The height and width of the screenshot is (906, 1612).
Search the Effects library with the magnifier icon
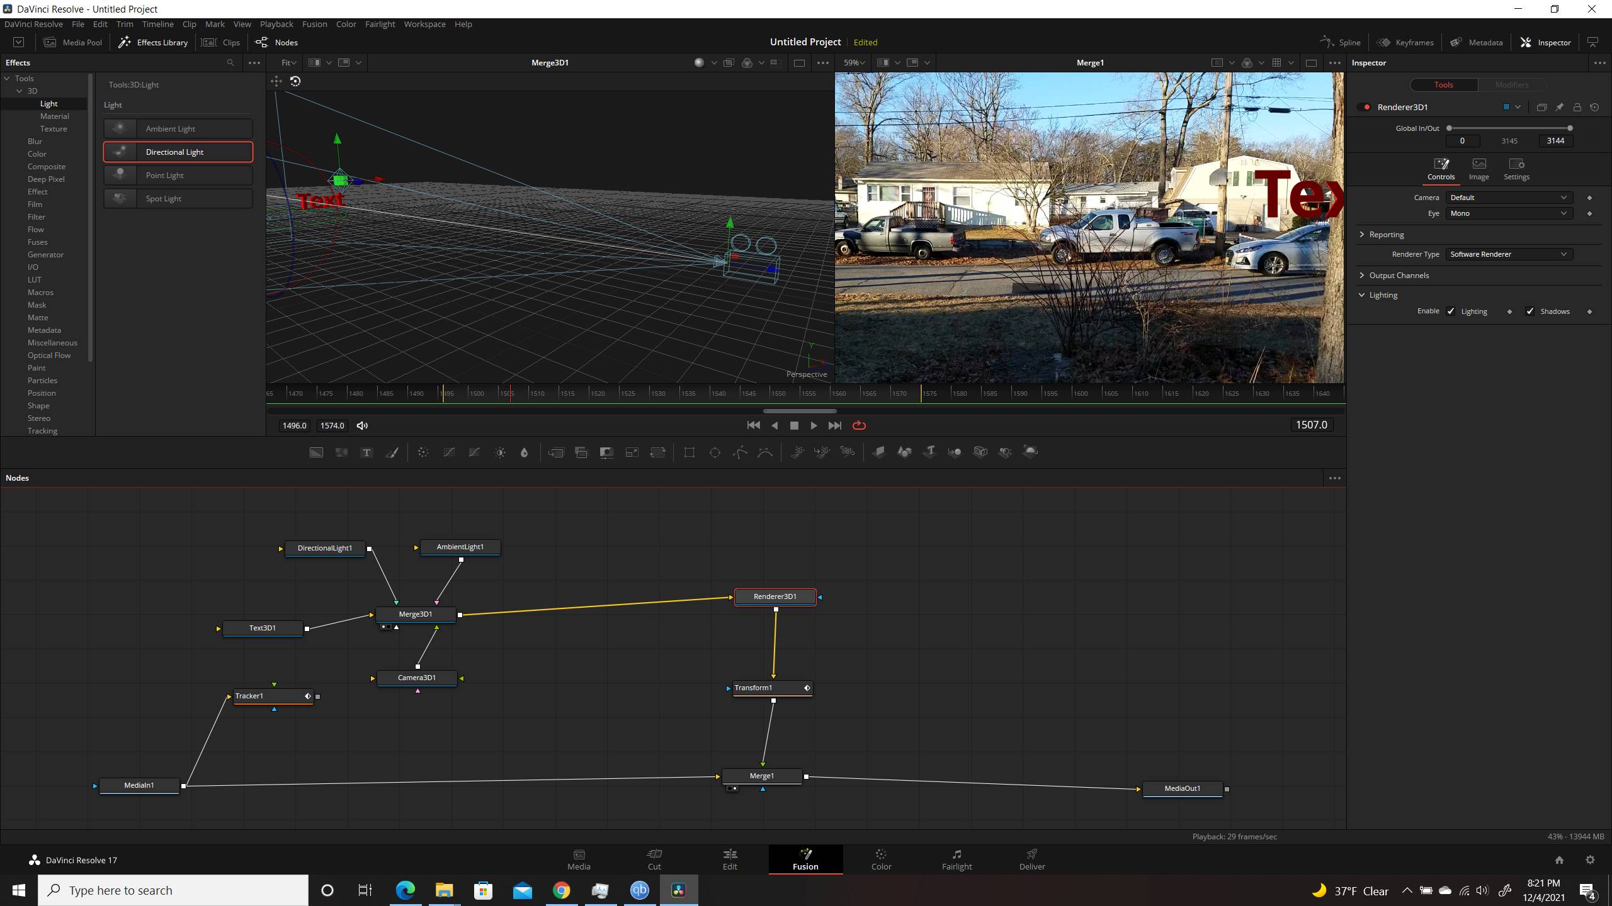(x=230, y=63)
